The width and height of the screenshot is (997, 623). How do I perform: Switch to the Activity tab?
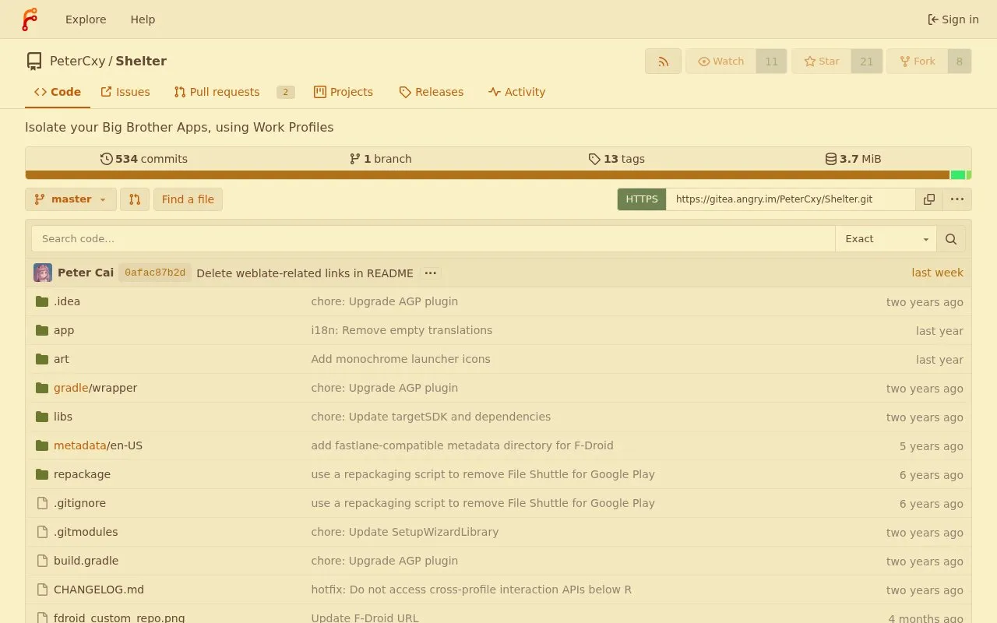516,92
